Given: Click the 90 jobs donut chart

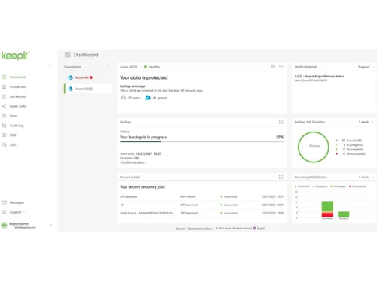Looking at the screenshot, I should pyautogui.click(x=314, y=147).
